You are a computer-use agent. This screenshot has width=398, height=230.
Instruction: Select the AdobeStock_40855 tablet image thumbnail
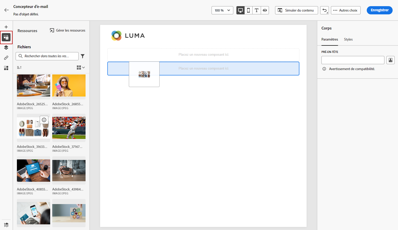(34, 171)
